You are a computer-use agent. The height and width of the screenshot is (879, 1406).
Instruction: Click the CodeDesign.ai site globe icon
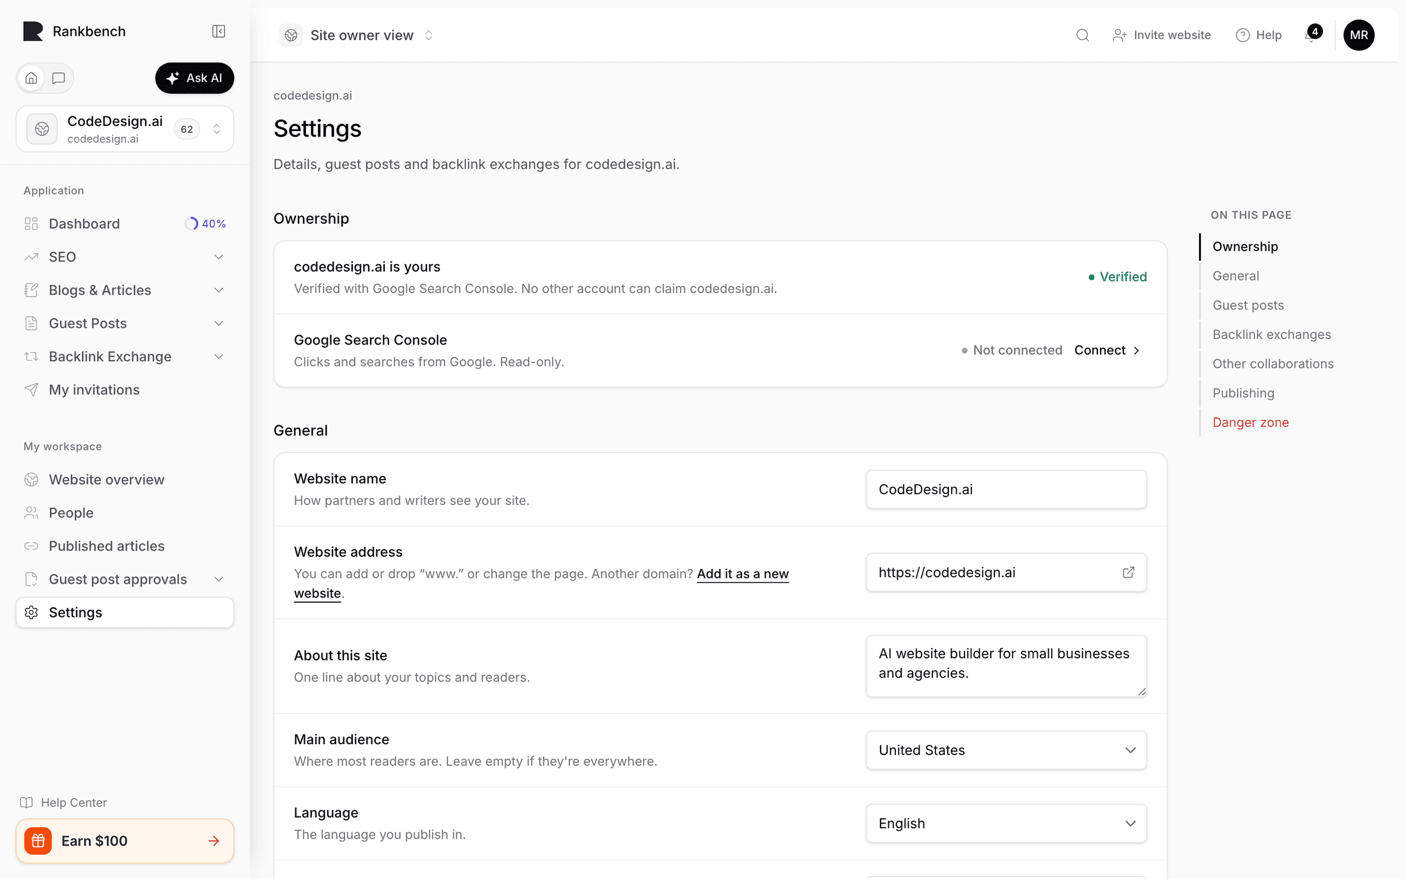point(42,129)
